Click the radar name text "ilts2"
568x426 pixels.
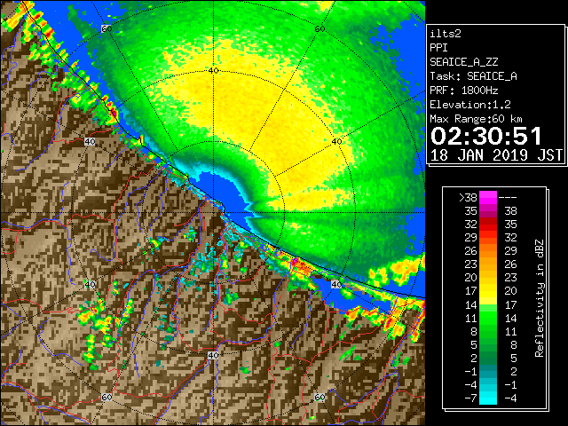tap(446, 34)
